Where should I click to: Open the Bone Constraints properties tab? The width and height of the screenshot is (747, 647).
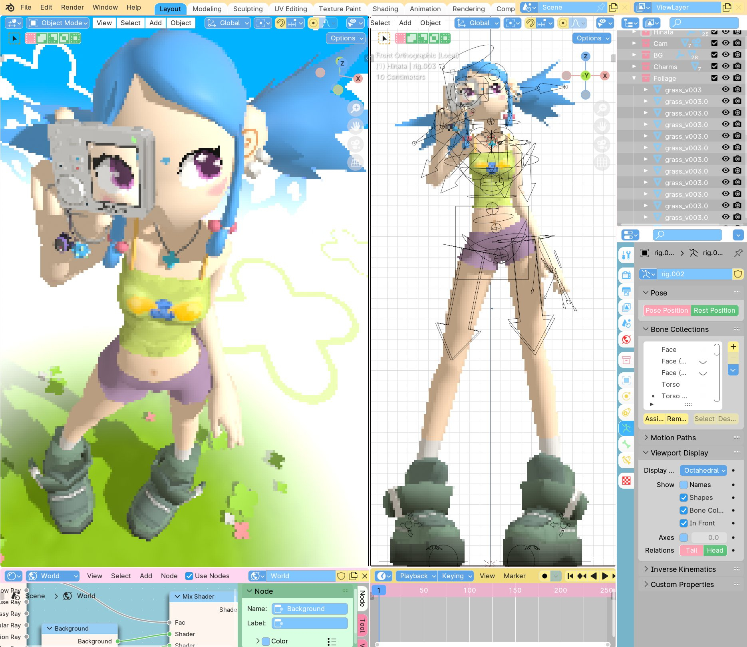pos(626,460)
